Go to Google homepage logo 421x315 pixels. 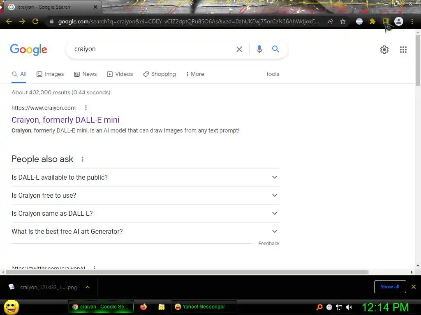(29, 50)
